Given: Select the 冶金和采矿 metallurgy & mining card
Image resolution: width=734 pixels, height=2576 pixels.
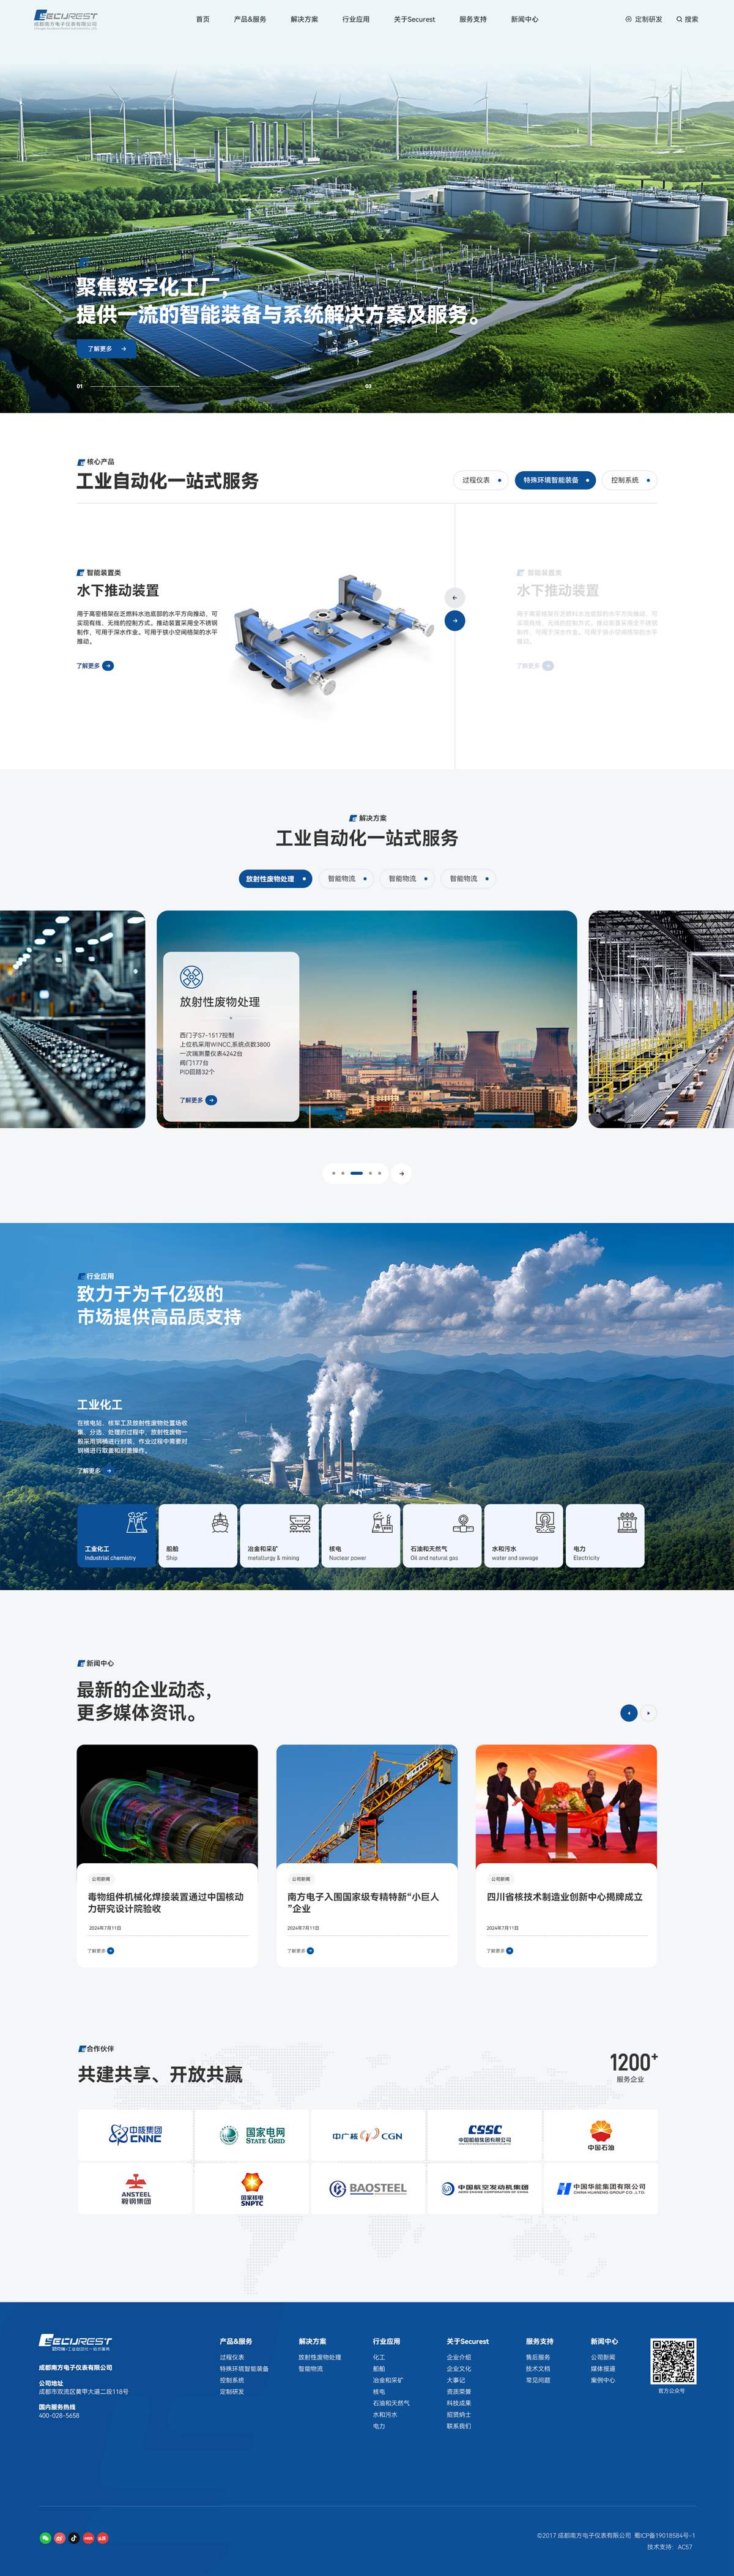Looking at the screenshot, I should click(x=279, y=1535).
